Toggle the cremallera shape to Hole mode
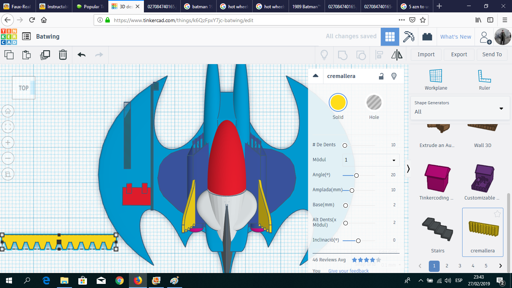The height and width of the screenshot is (288, 512). (x=374, y=102)
